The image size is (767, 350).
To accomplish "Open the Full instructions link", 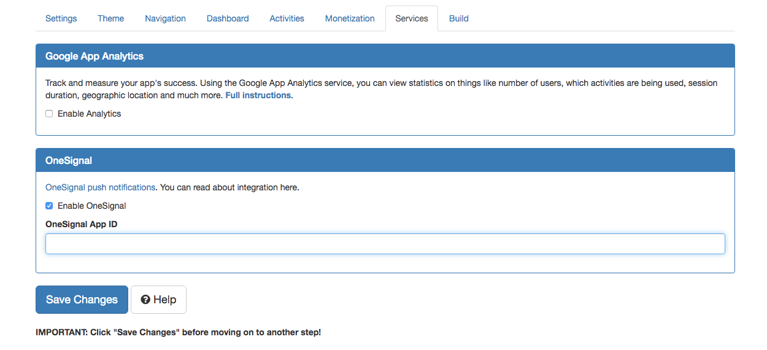I will [x=258, y=95].
